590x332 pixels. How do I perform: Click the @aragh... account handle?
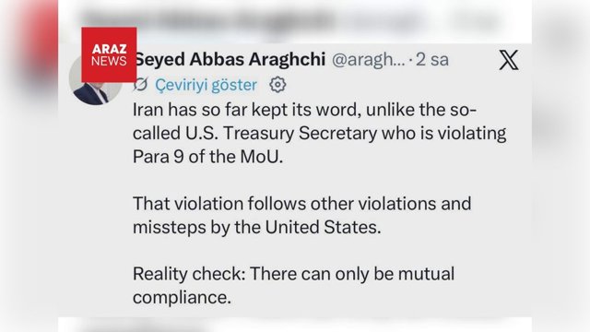pyautogui.click(x=369, y=60)
